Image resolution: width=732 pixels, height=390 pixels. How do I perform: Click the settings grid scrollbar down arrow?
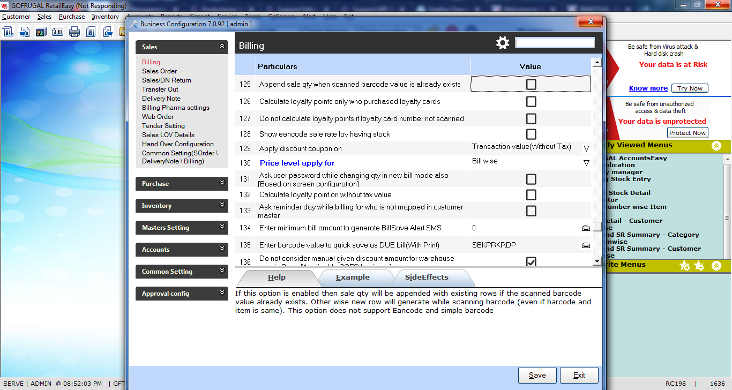596,261
